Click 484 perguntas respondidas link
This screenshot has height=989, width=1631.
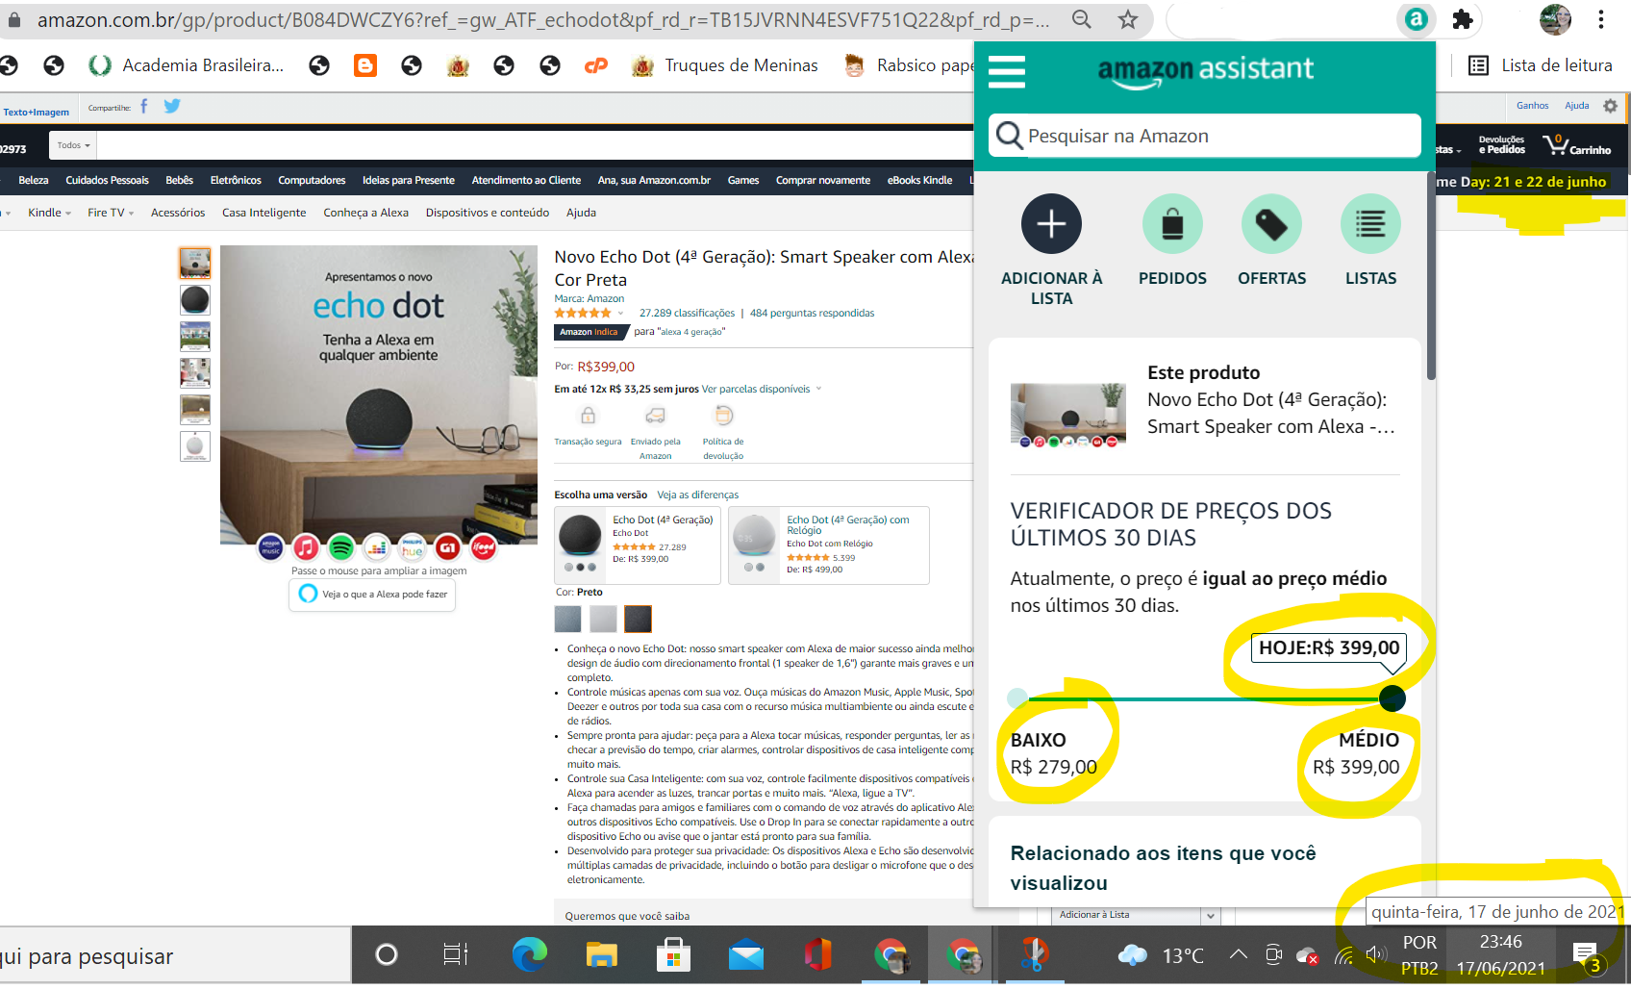click(812, 313)
